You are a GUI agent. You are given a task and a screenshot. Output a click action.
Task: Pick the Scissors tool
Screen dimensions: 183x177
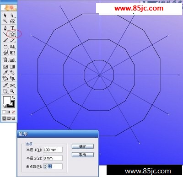[x=12, y=86]
